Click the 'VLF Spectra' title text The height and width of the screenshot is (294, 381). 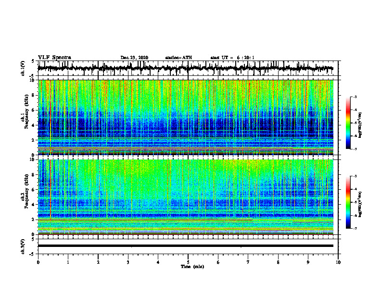[54, 58]
